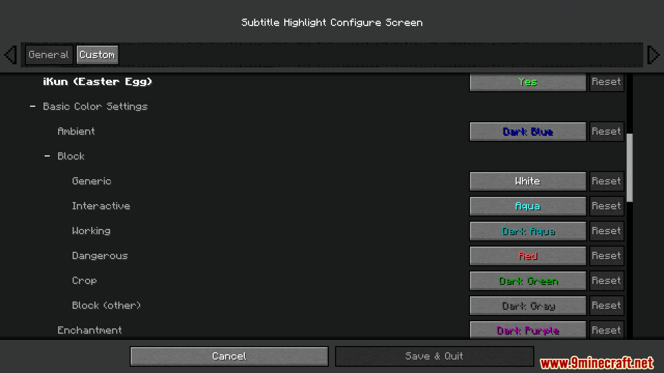Change the Interactive Aqua color option

528,206
